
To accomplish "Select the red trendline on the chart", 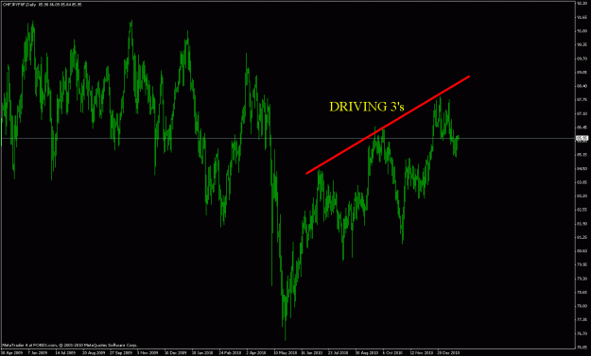I will (x=388, y=125).
